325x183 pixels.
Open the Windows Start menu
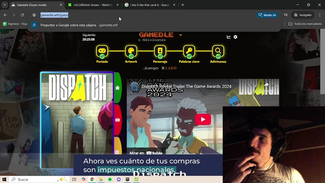[4, 179]
